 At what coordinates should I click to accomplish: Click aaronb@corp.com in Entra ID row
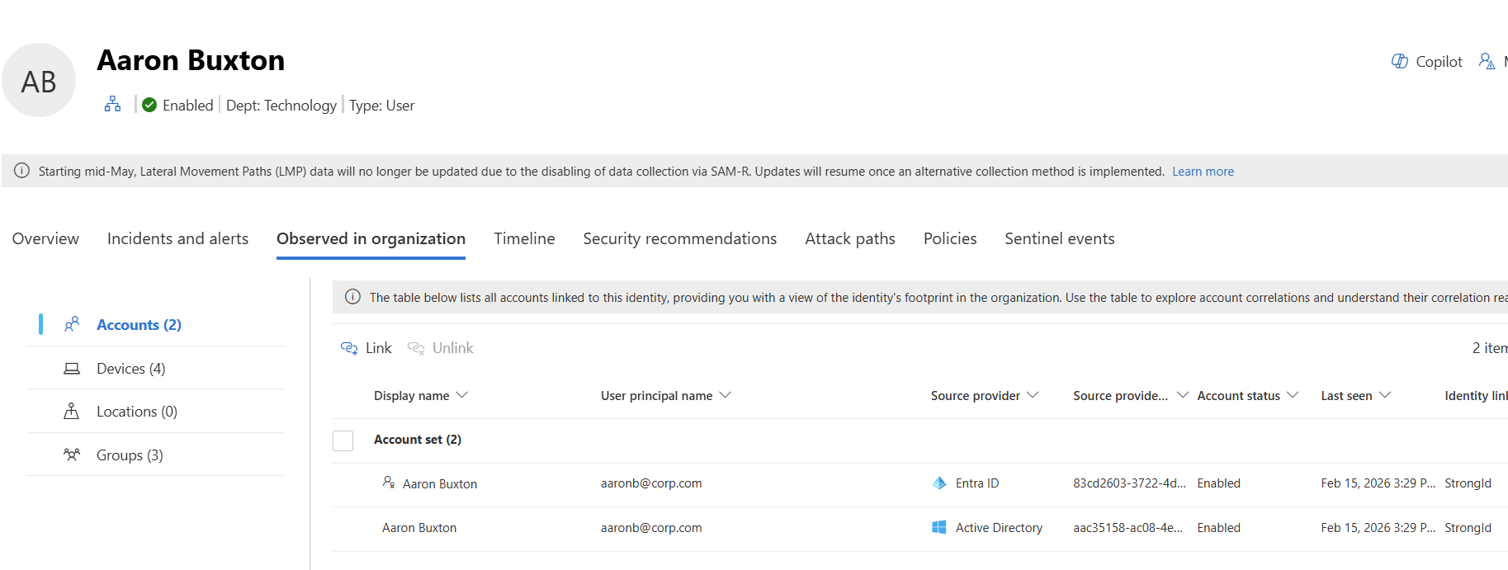coord(651,483)
